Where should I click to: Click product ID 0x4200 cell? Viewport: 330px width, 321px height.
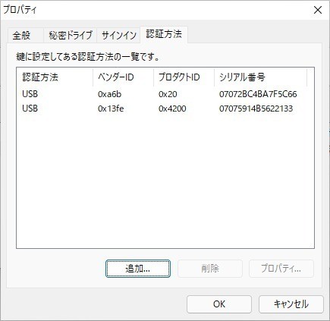tap(172, 109)
